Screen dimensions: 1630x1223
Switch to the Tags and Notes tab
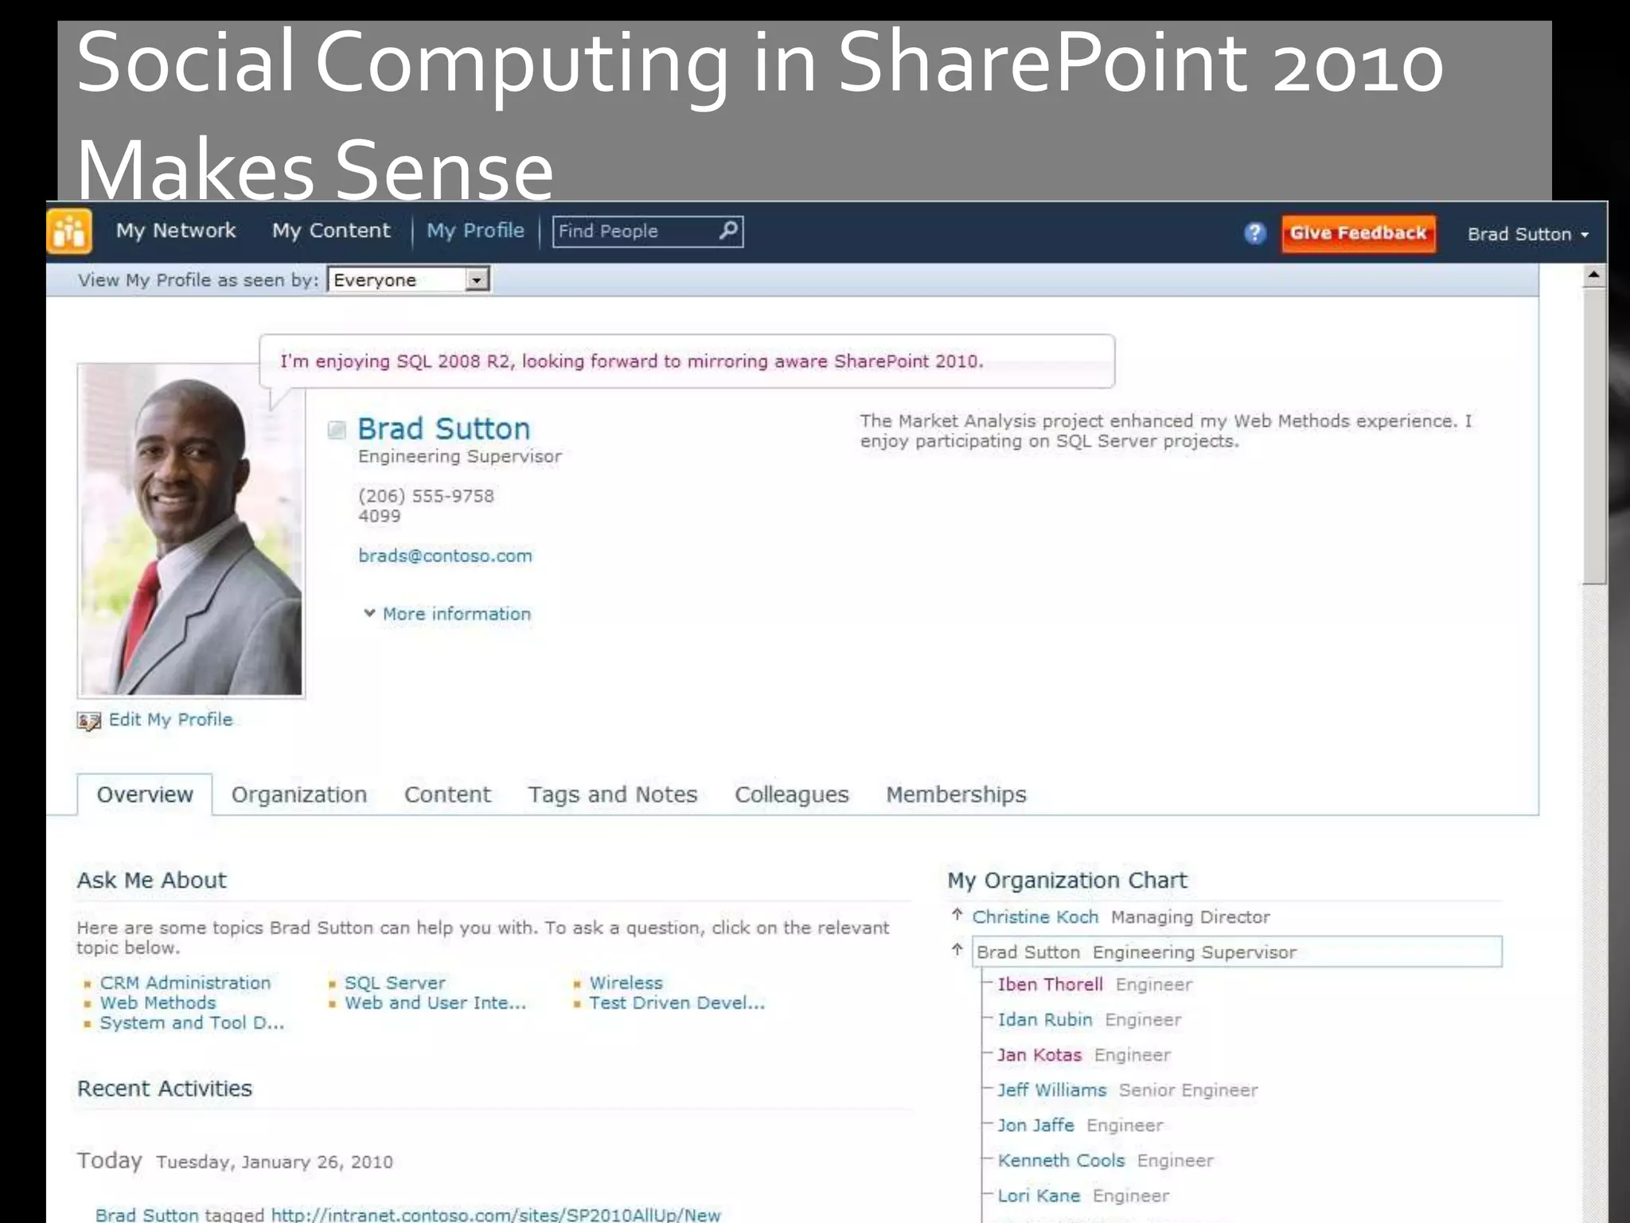613,795
